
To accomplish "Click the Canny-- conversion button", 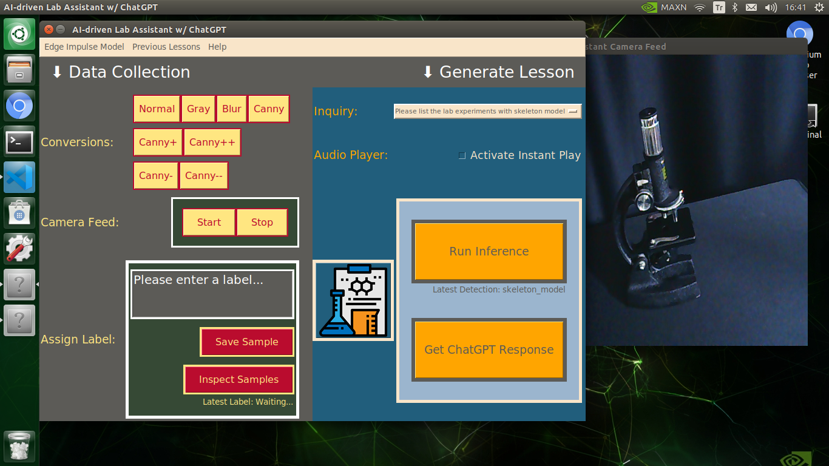I will tap(204, 175).
